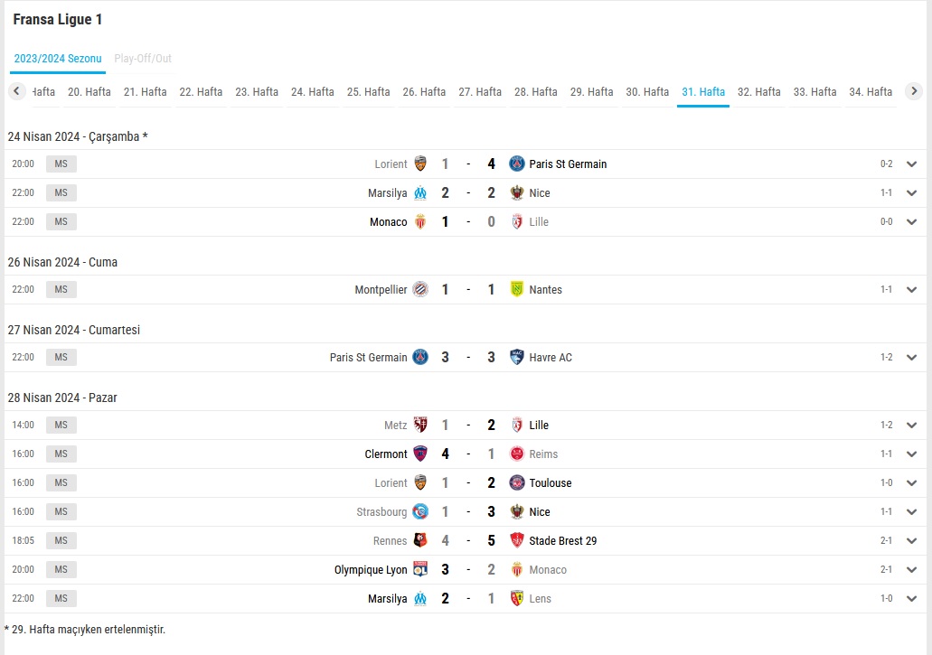The height and width of the screenshot is (655, 932).
Task: Expand the Lorient vs Paris St Germain match details
Action: (x=912, y=164)
